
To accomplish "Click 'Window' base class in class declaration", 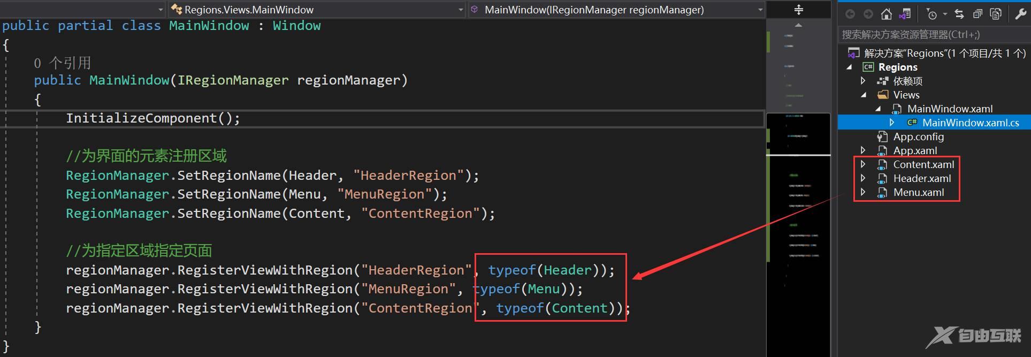I will [x=297, y=26].
